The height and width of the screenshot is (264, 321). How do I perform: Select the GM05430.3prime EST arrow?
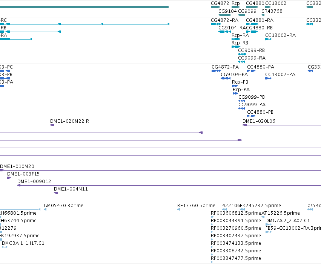tap(45, 209)
